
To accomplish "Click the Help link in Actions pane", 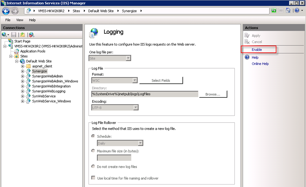I will click(x=255, y=58).
